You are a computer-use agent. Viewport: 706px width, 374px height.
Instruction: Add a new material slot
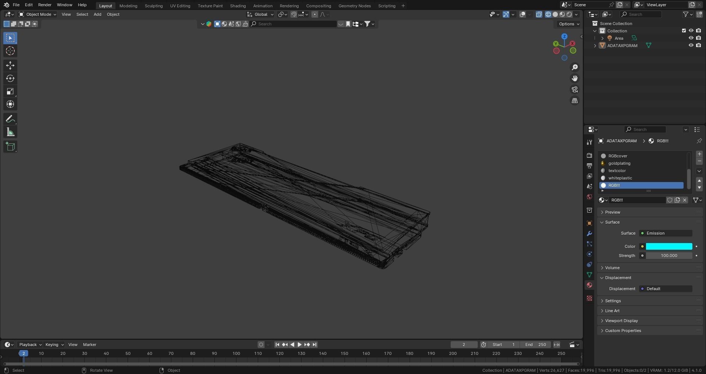click(699, 154)
